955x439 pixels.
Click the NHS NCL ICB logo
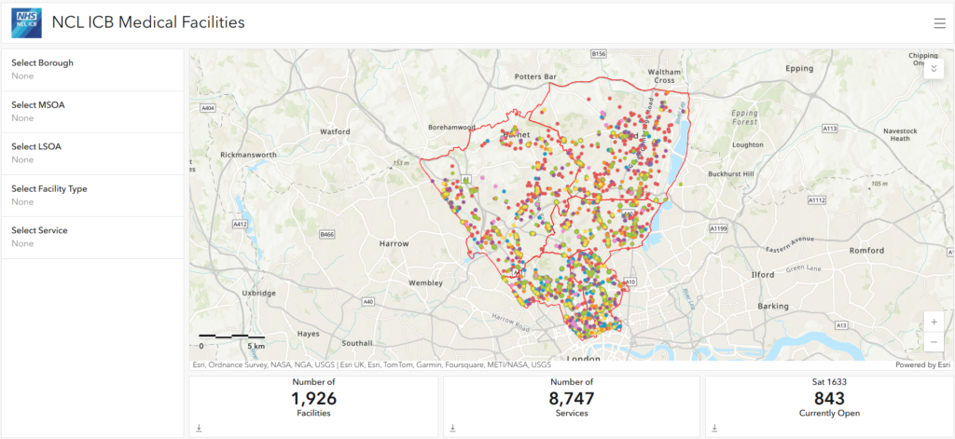[26, 23]
